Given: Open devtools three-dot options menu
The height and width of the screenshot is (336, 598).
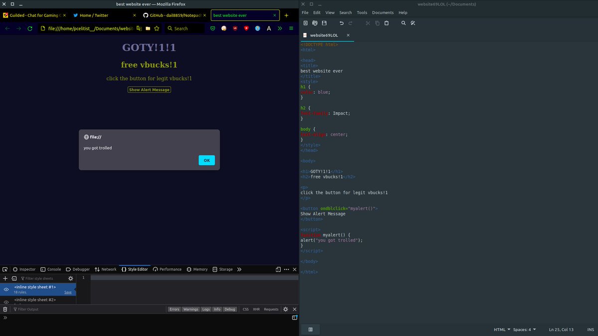Looking at the screenshot, I should [287, 269].
